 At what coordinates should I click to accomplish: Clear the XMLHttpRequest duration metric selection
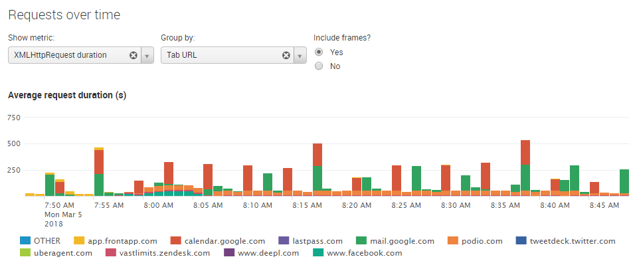134,56
